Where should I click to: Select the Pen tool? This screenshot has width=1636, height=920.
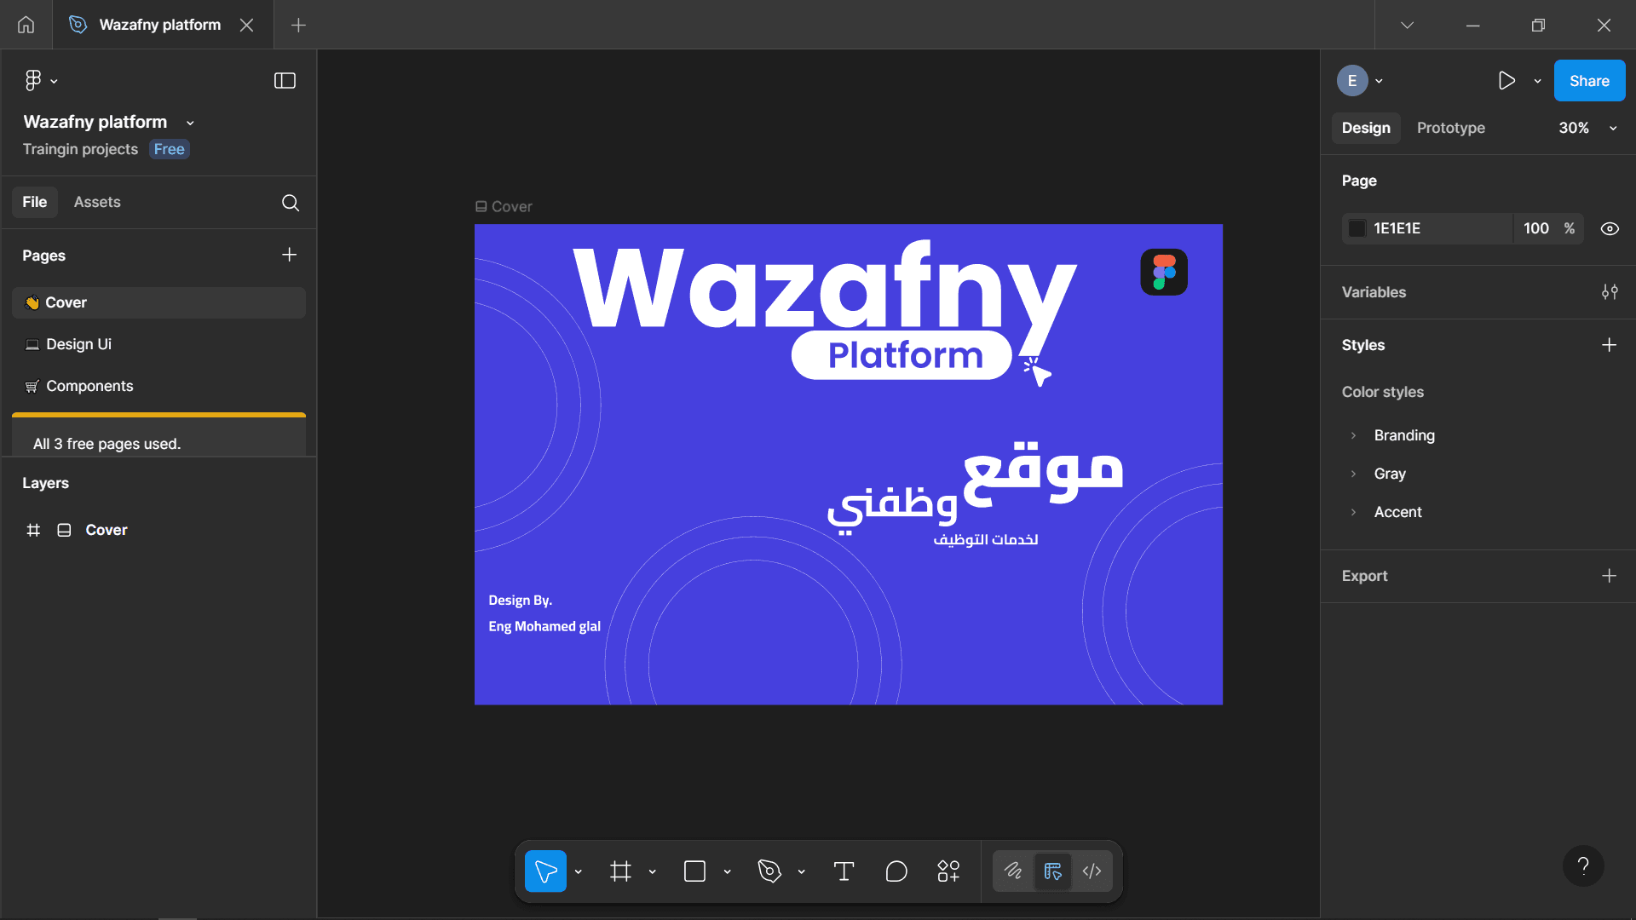tap(768, 871)
